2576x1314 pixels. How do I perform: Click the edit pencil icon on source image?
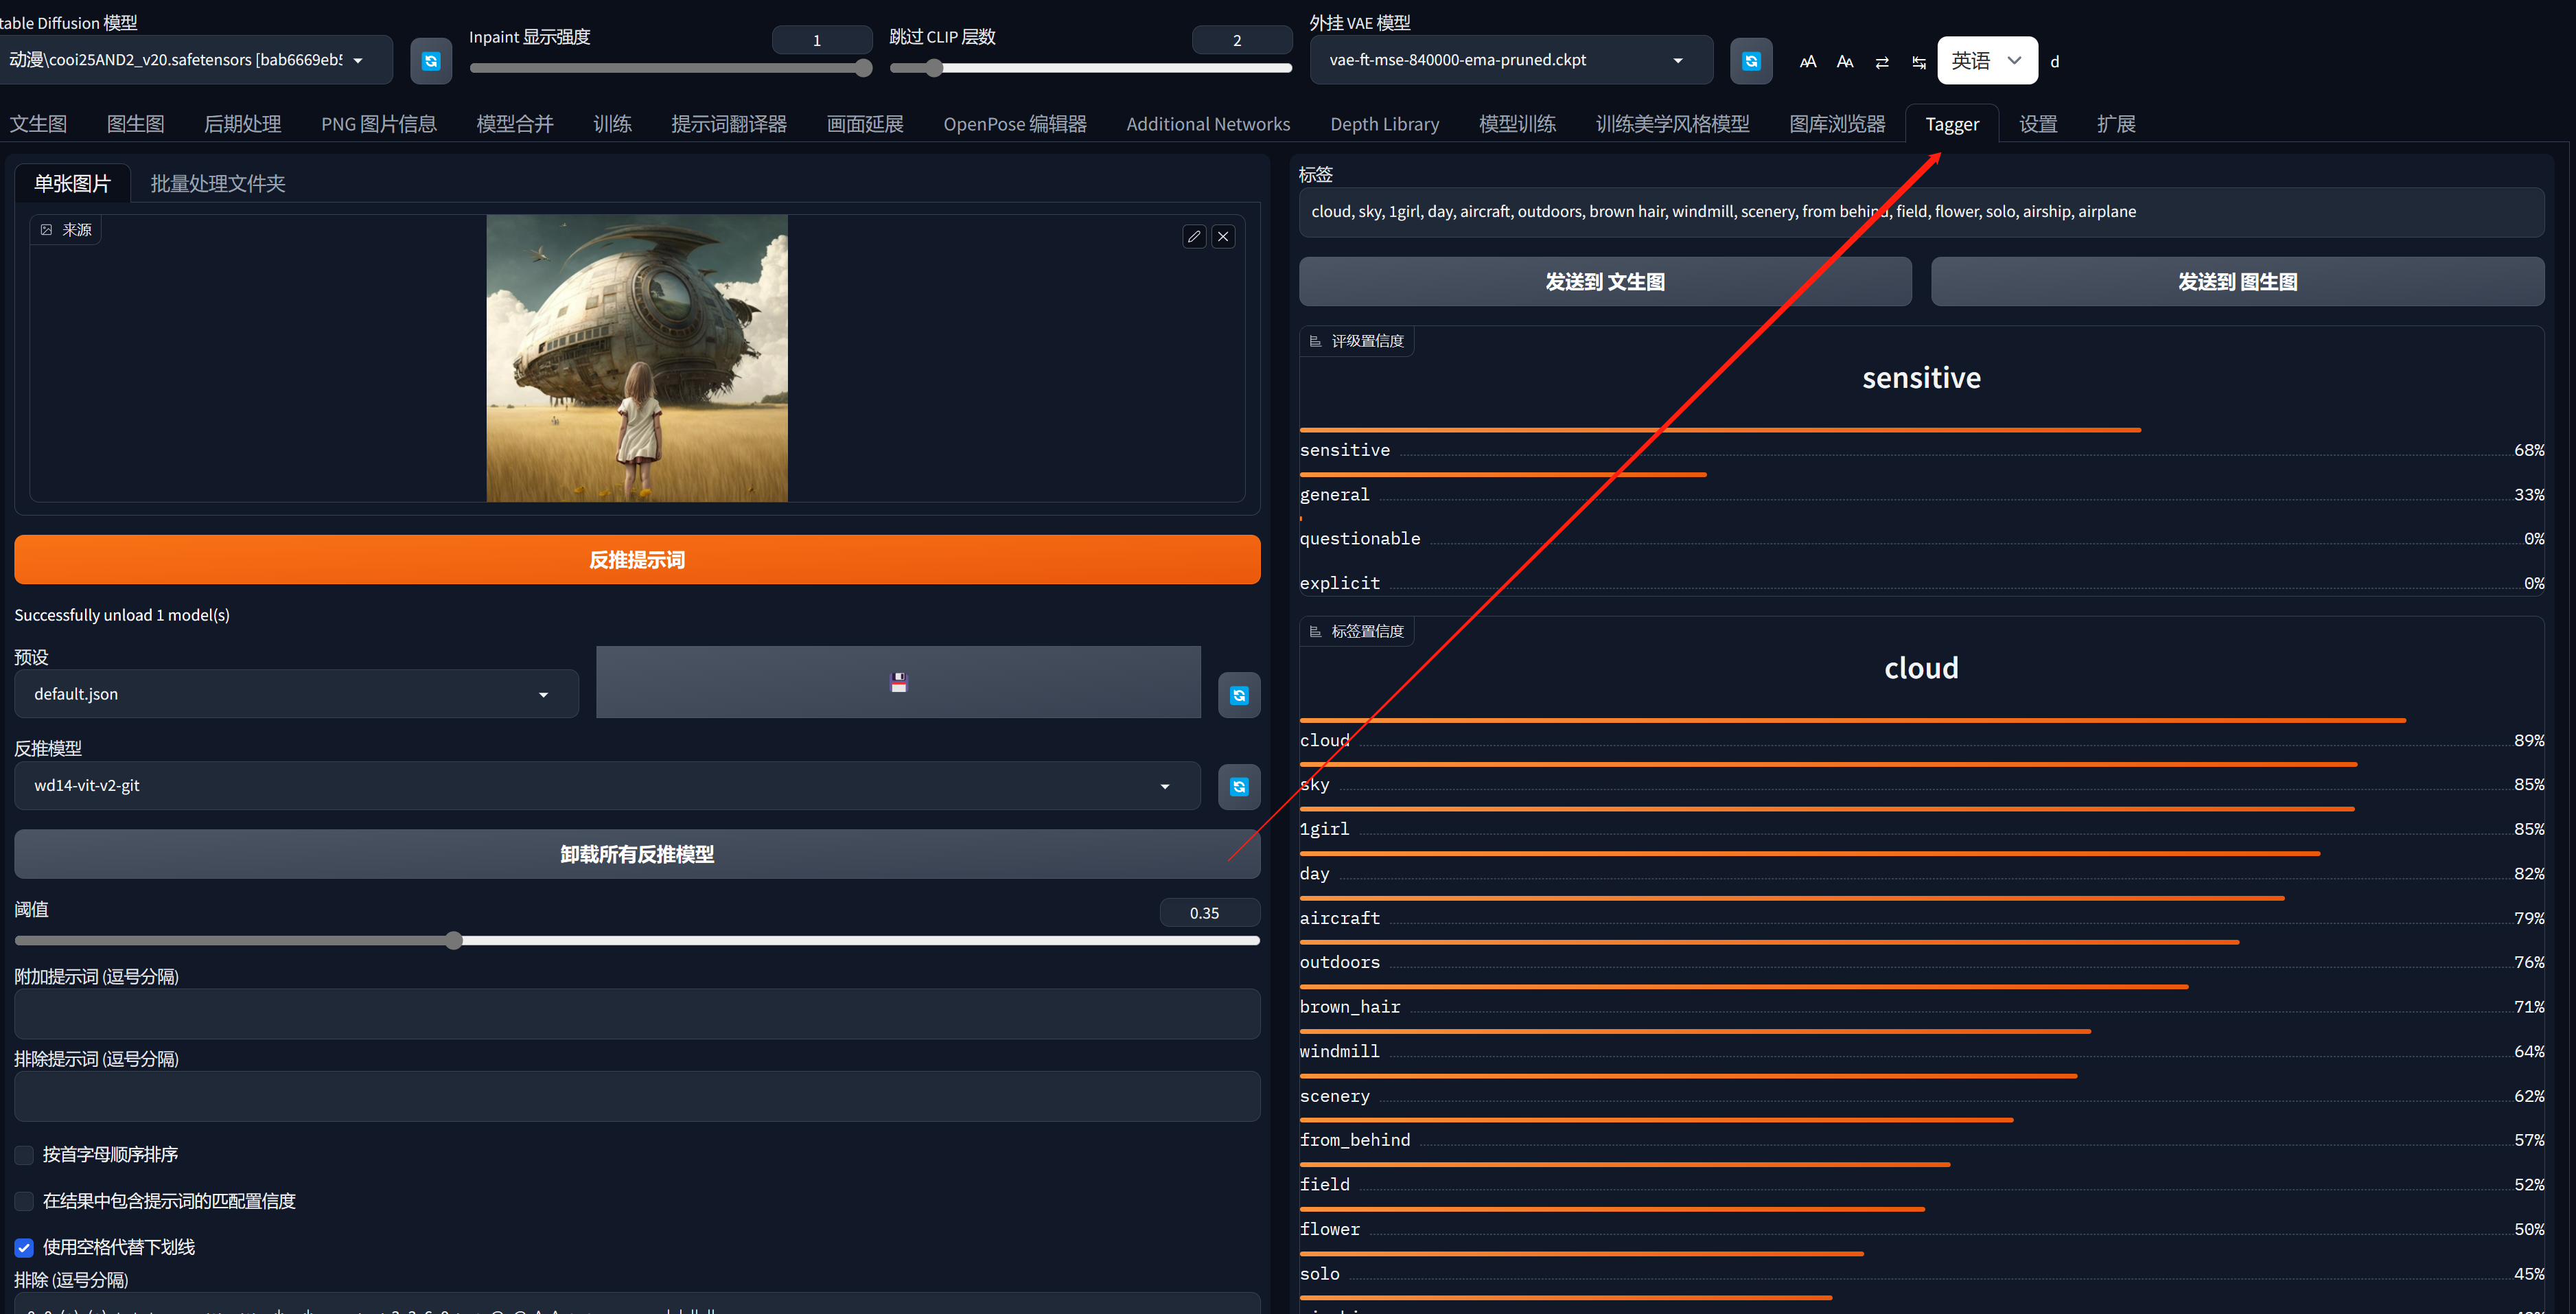tap(1194, 237)
